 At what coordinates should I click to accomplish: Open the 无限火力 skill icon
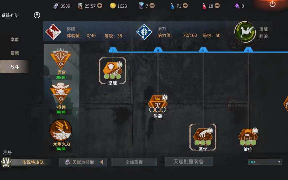pyautogui.click(x=61, y=130)
